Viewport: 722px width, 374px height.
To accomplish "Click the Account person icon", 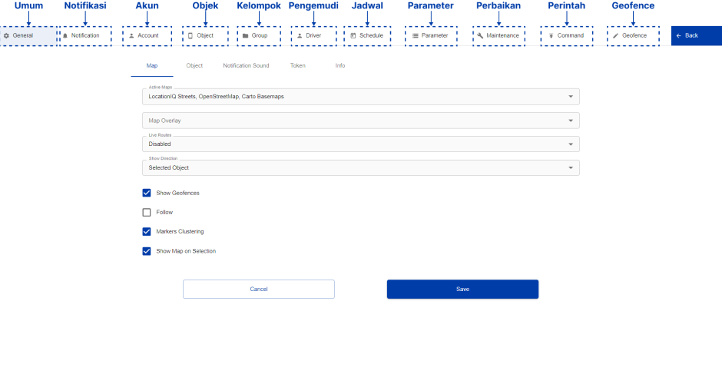I will click(x=131, y=35).
